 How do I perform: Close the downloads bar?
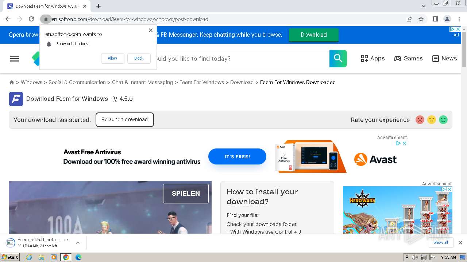[460, 243]
